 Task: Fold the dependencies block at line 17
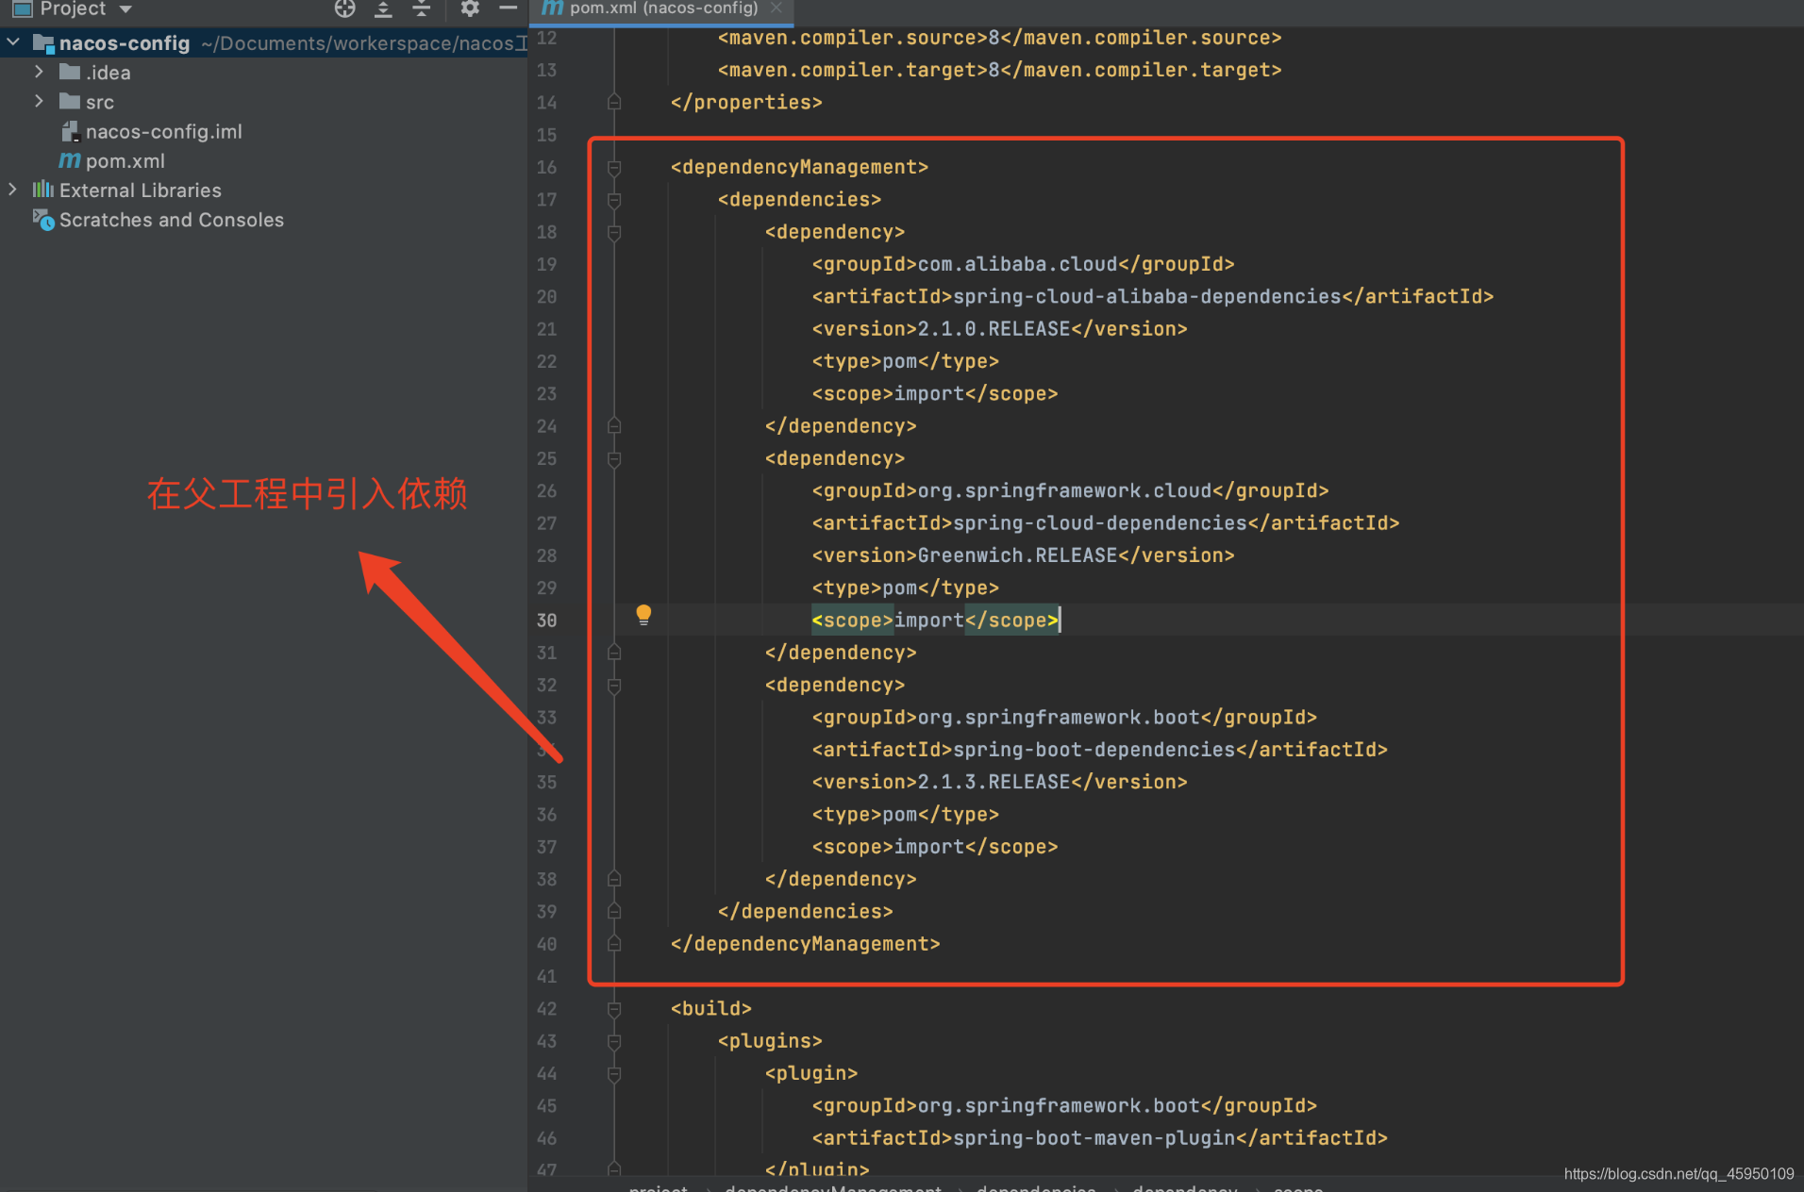click(x=614, y=200)
